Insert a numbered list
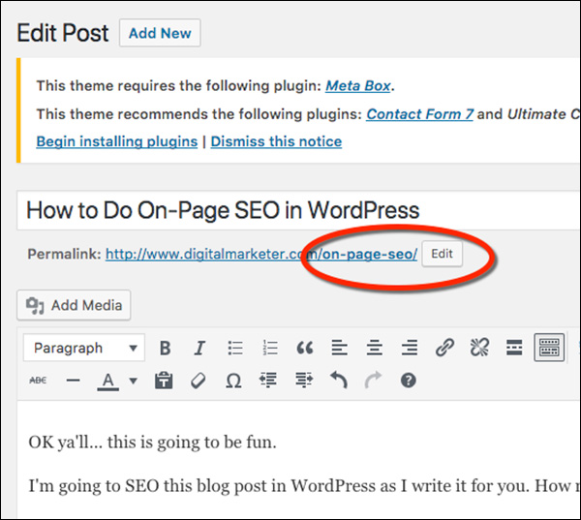This screenshot has height=520, width=581. (270, 348)
